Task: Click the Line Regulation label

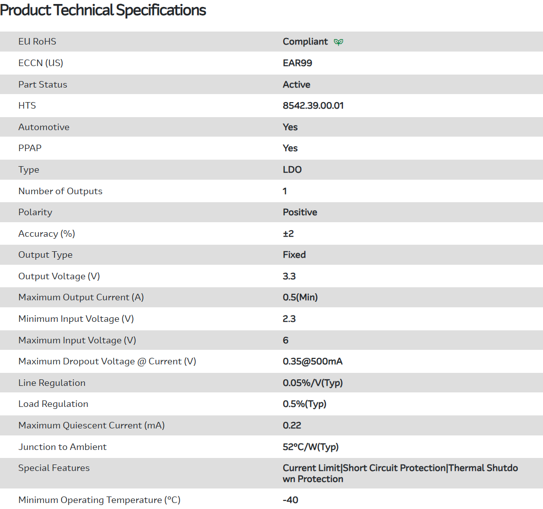Action: [x=52, y=383]
